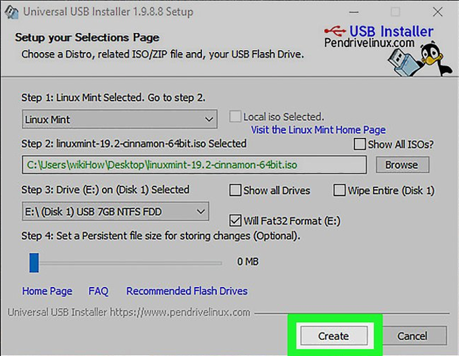Follow the Home Page link
The image size is (459, 356).
(x=47, y=291)
